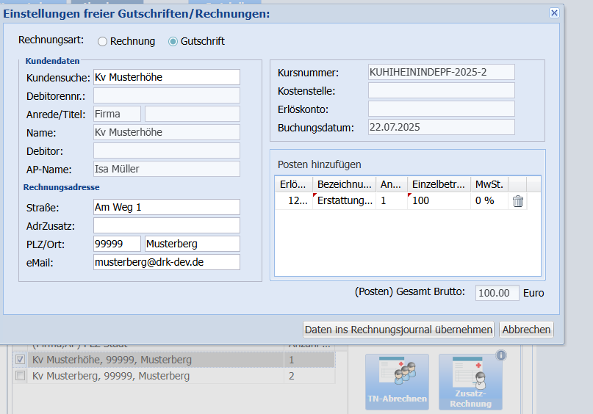Check the Kv Musterberg row checkbox
This screenshot has height=414, width=593.
point(21,376)
